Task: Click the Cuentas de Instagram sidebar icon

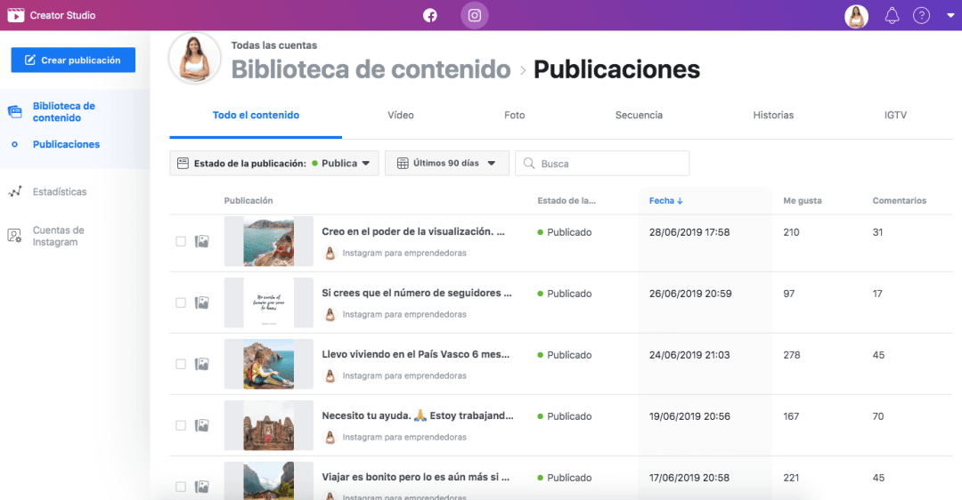Action: 15,235
